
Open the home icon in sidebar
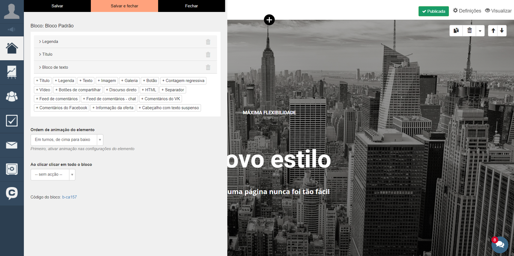pos(12,48)
